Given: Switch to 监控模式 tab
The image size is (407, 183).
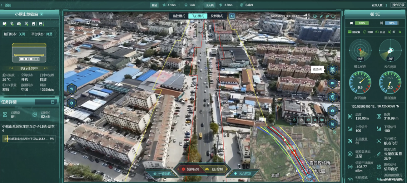Looking at the screenshot, I should tap(179, 16).
